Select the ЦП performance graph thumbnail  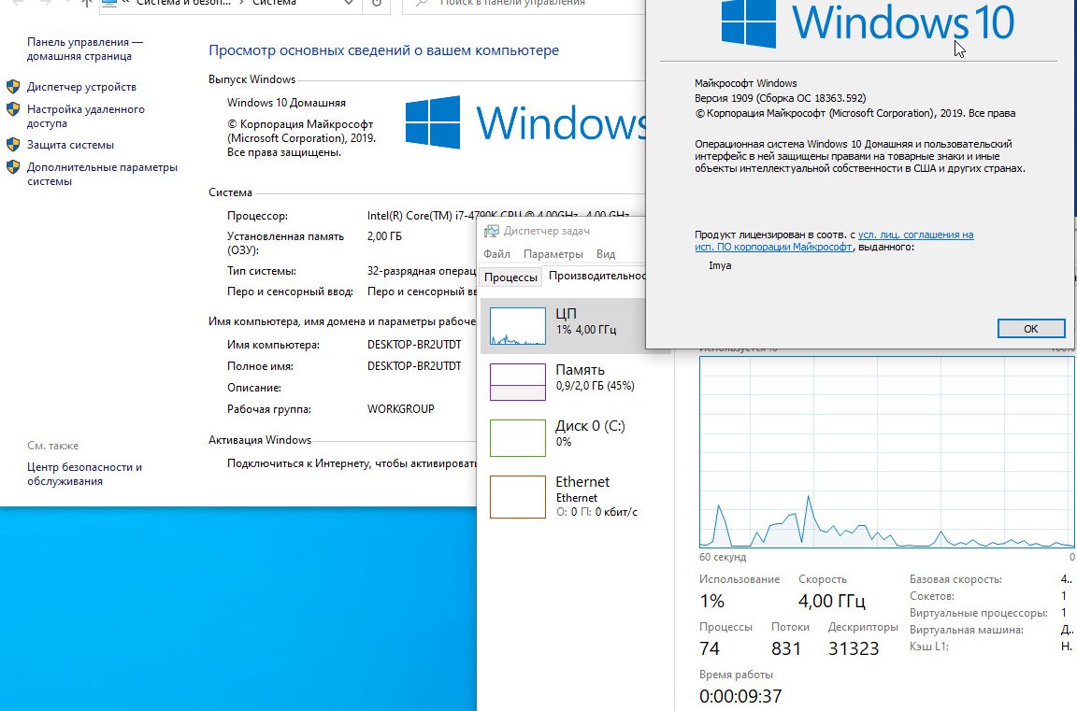pyautogui.click(x=518, y=326)
